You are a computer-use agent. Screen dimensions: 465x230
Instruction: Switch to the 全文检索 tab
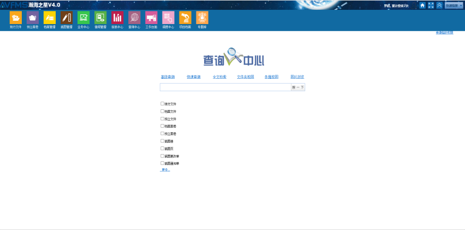tap(219, 77)
